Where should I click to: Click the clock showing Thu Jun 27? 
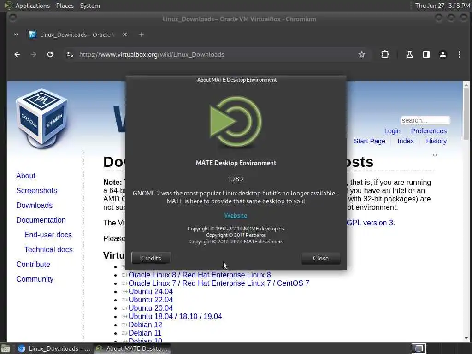pos(442,6)
